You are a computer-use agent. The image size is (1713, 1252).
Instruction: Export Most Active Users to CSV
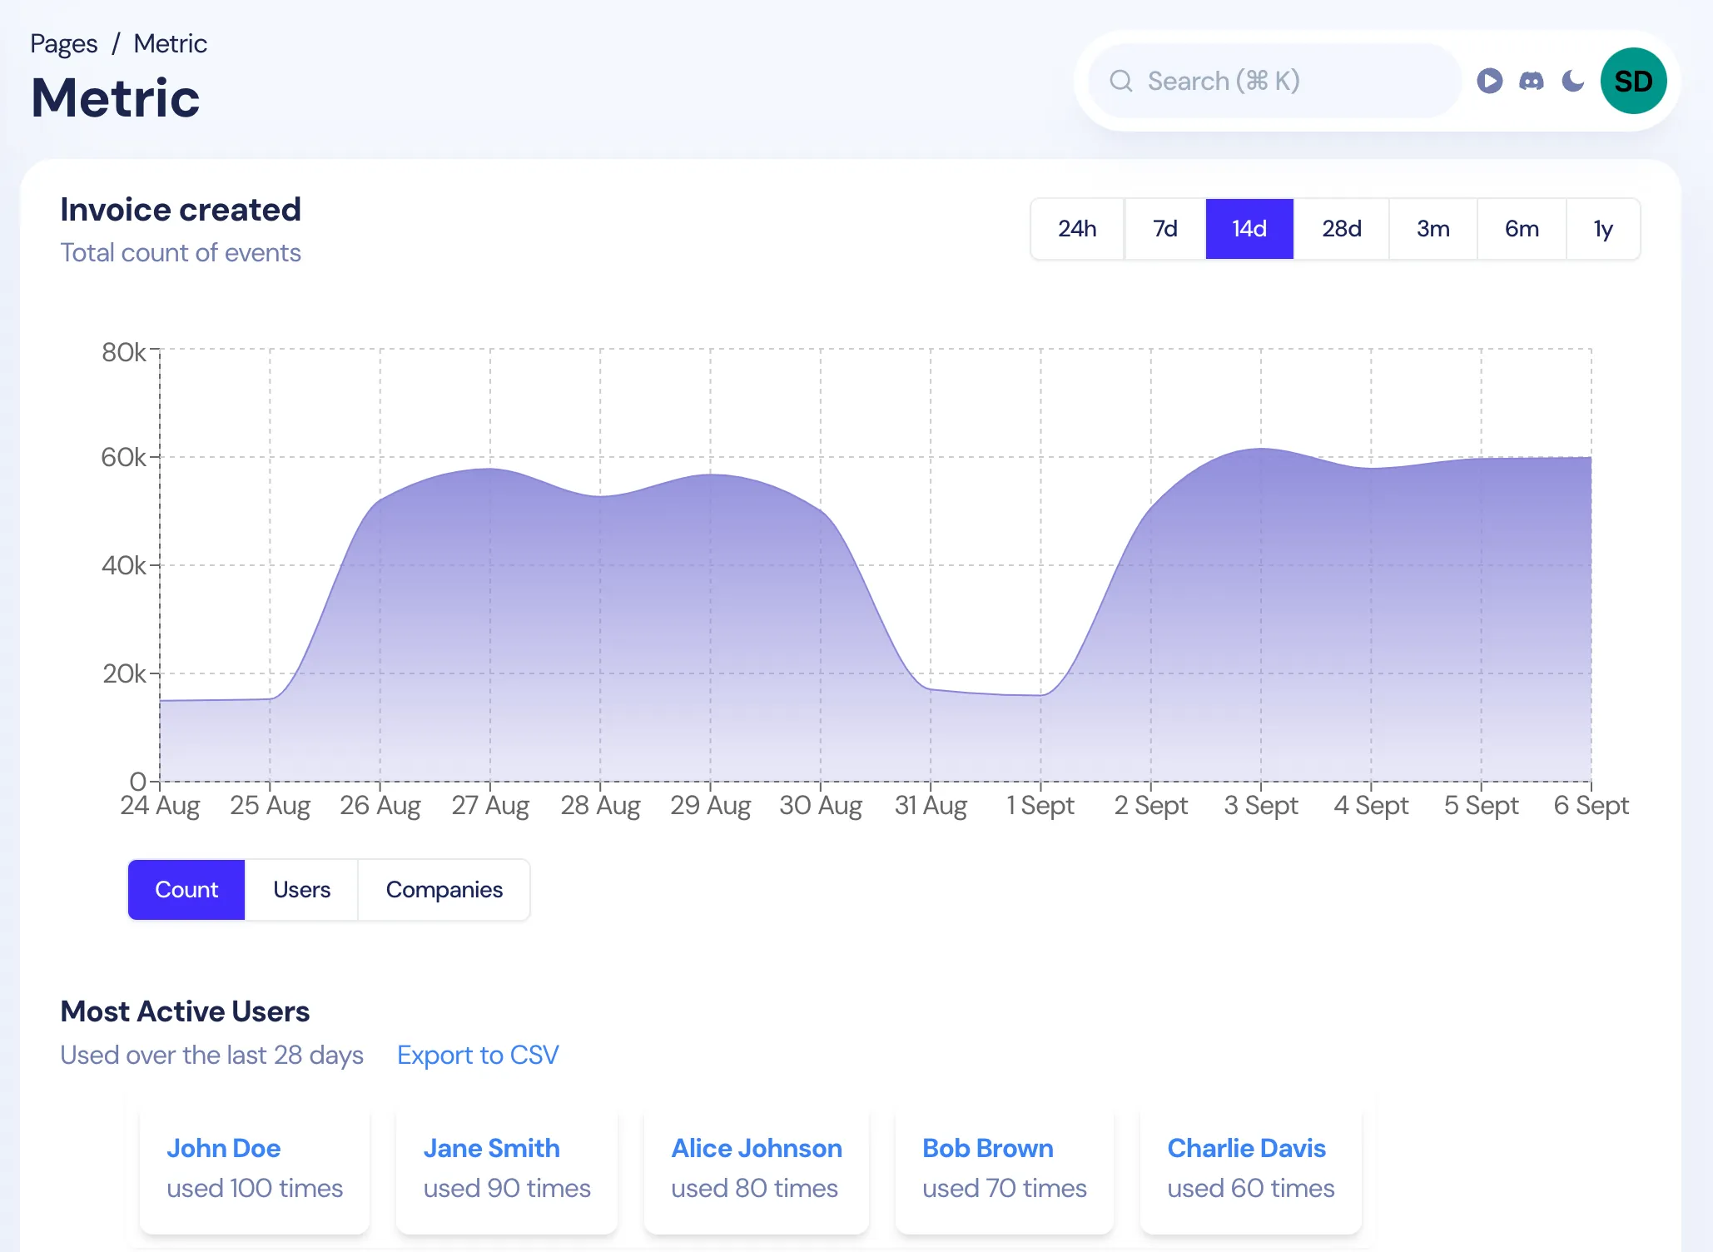pyautogui.click(x=478, y=1055)
